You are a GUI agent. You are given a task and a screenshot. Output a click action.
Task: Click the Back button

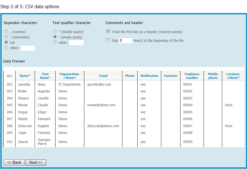click(14, 162)
